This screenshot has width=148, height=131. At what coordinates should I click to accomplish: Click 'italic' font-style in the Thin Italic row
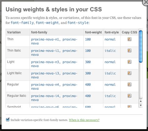pyautogui.click(x=110, y=51)
